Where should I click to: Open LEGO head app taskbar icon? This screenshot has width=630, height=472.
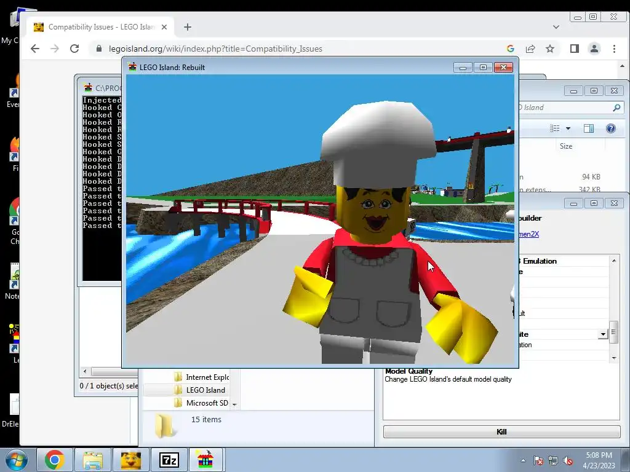(x=131, y=460)
